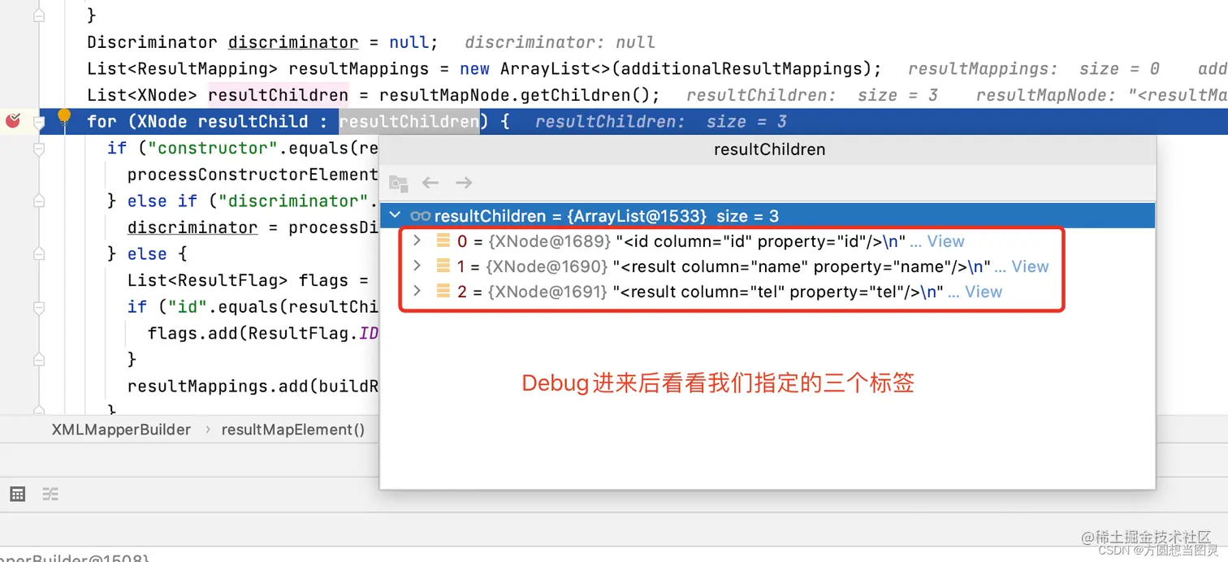Toggle the gutter fold marker on the "else {" line
The height and width of the screenshot is (562, 1228).
click(x=38, y=254)
